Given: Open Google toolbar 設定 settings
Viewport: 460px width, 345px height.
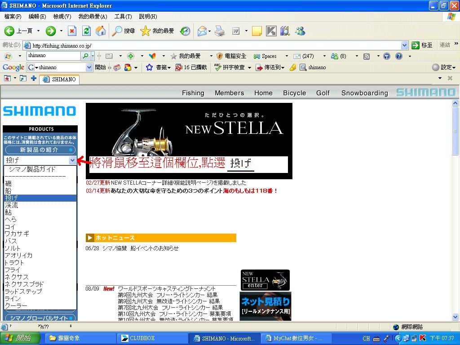Looking at the screenshot, I should click(x=444, y=67).
